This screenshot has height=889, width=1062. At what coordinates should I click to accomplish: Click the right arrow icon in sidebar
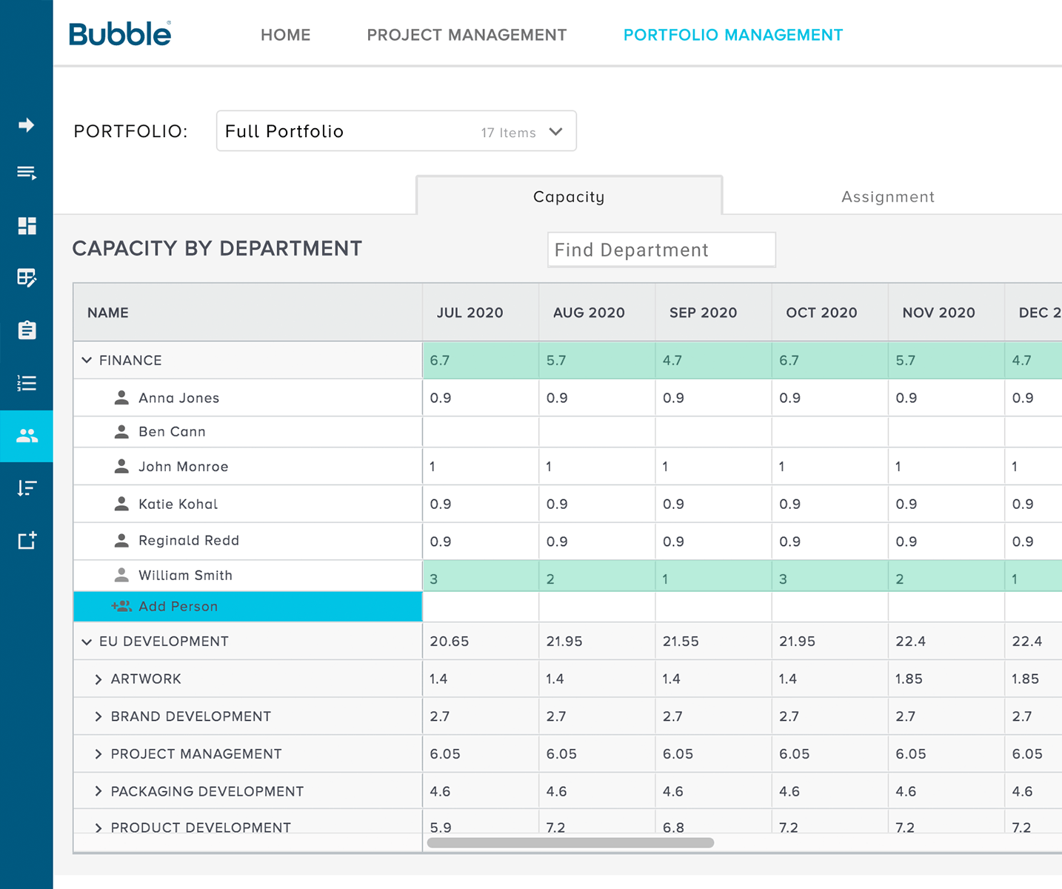point(27,125)
